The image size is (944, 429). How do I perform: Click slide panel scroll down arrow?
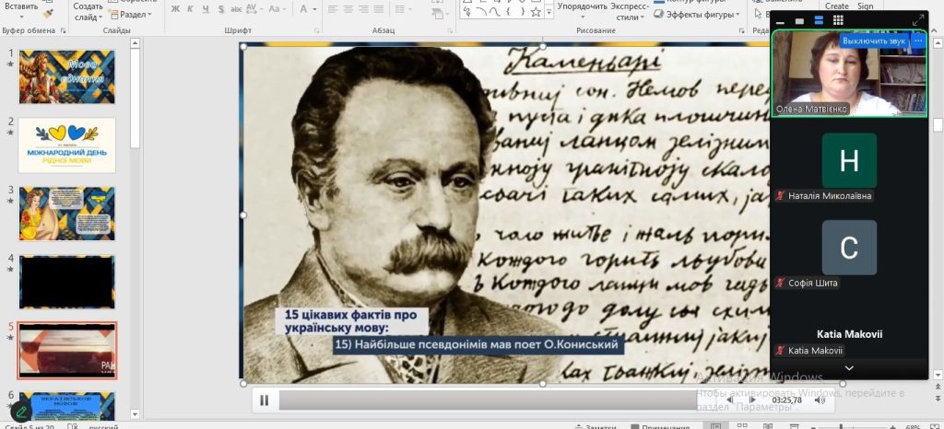(136, 414)
